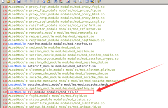Screen dimensions: 168x108
Task: Click the session_dbd_module line
Action: tap(58, 62)
